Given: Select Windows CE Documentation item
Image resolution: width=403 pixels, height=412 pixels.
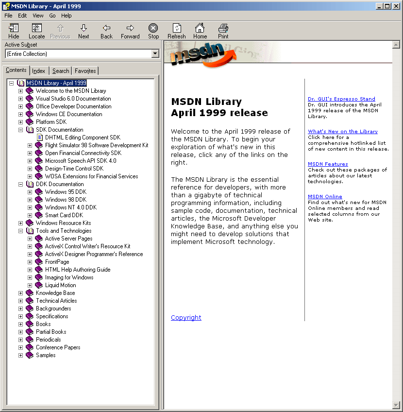Looking at the screenshot, I should [x=69, y=114].
